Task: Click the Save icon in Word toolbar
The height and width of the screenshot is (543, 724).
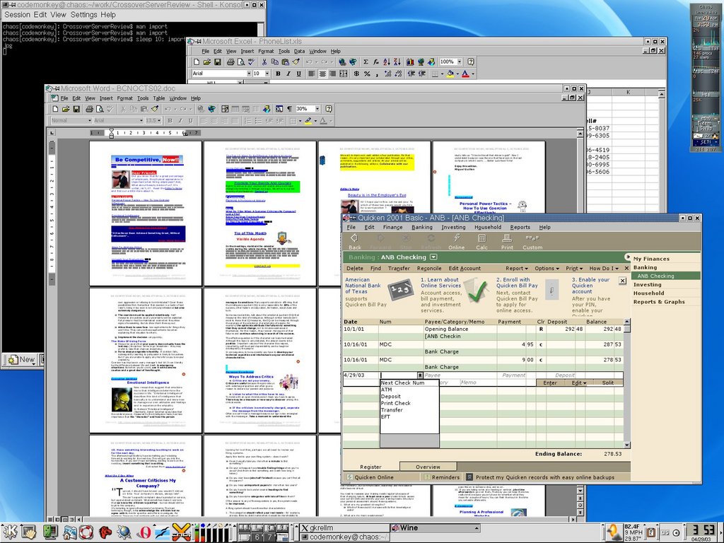Action: point(77,110)
